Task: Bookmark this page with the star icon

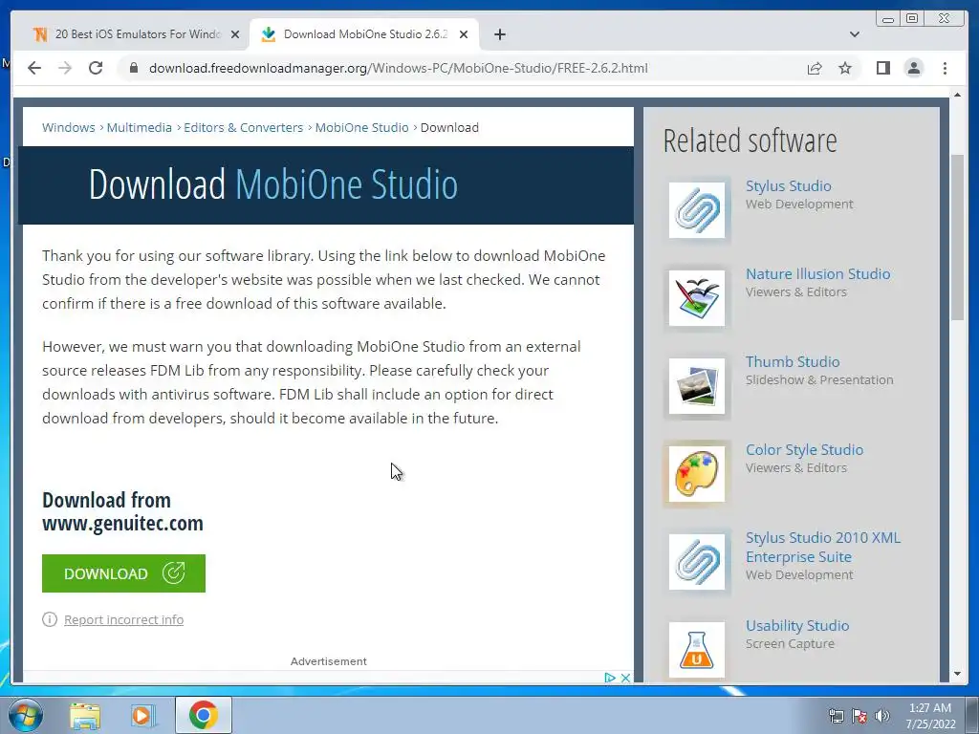Action: tap(845, 68)
